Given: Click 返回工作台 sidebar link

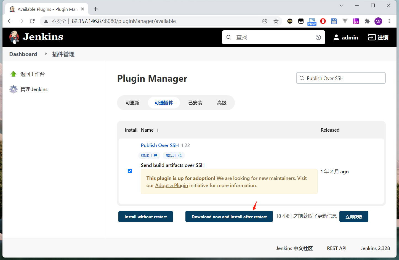Looking at the screenshot, I should pos(32,74).
